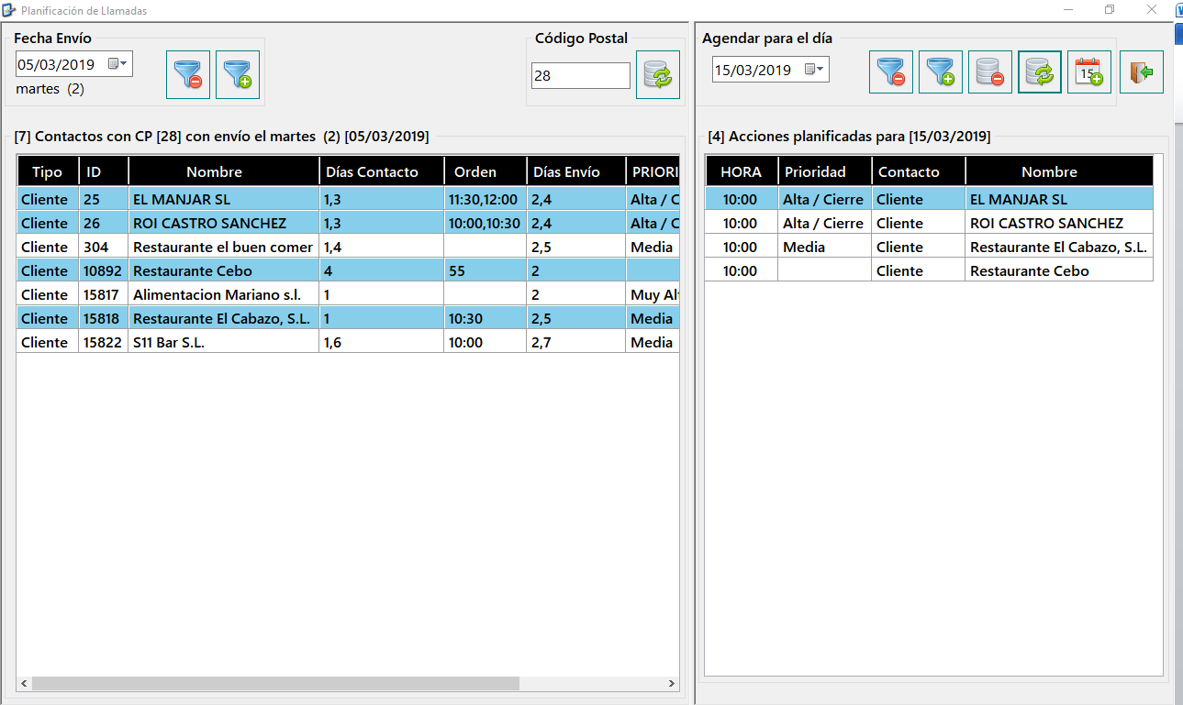This screenshot has height=705, width=1183.
Task: Click the Días Contacto column header
Action: 382,171
